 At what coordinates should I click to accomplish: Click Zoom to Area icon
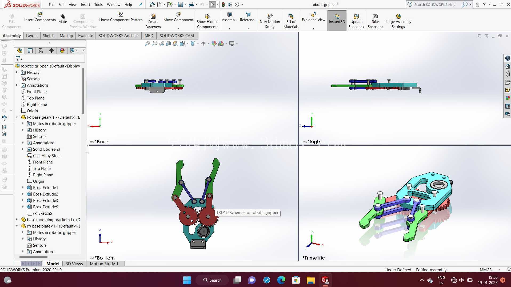point(154,43)
